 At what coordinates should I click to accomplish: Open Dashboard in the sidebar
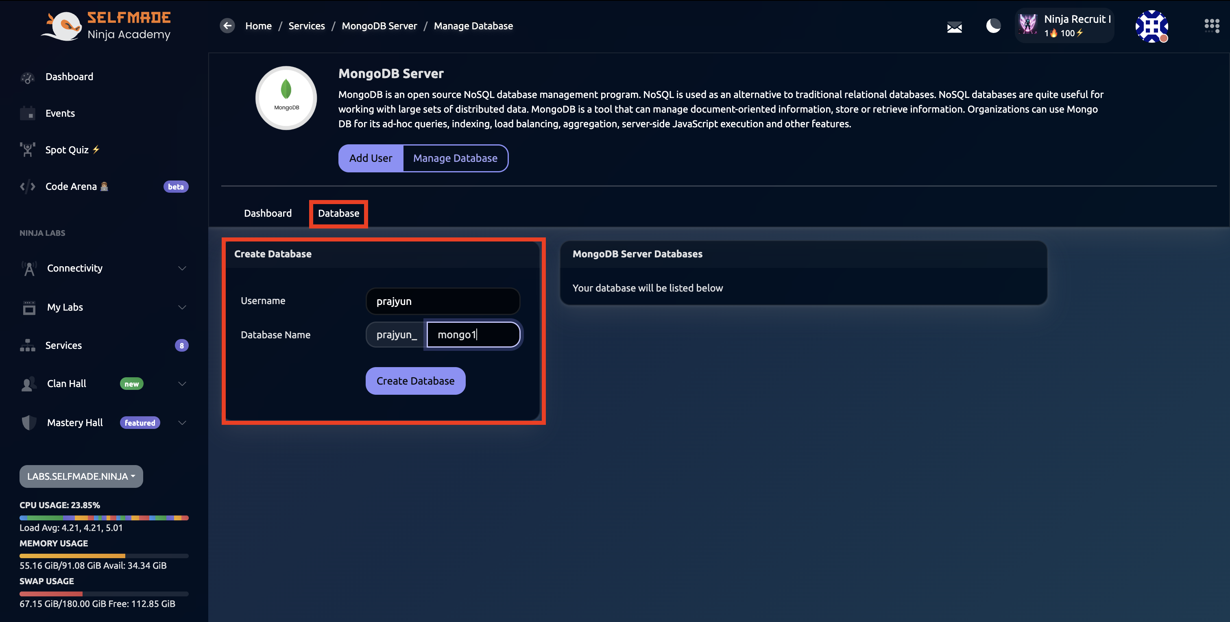coord(69,77)
